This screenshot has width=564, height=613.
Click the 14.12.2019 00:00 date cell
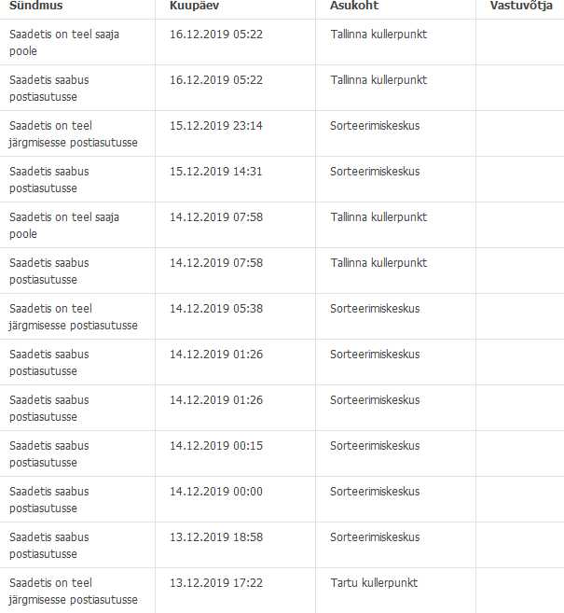click(216, 492)
